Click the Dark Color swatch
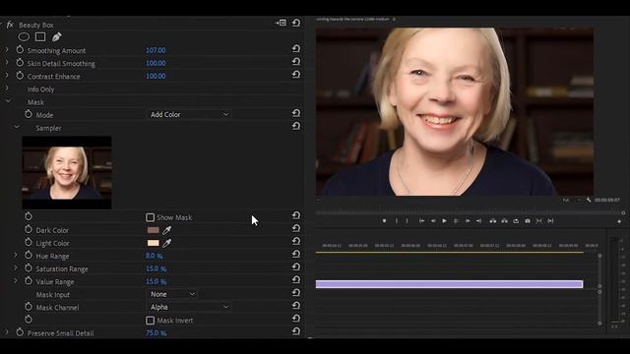 pos(154,230)
